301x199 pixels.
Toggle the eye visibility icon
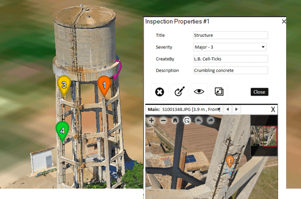(198, 92)
